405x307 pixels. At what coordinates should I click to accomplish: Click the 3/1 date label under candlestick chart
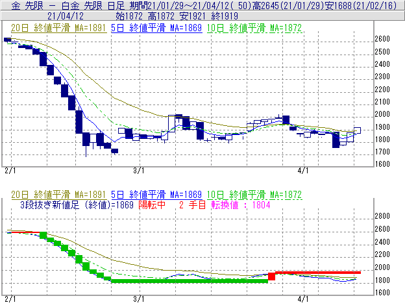[x=139, y=171]
